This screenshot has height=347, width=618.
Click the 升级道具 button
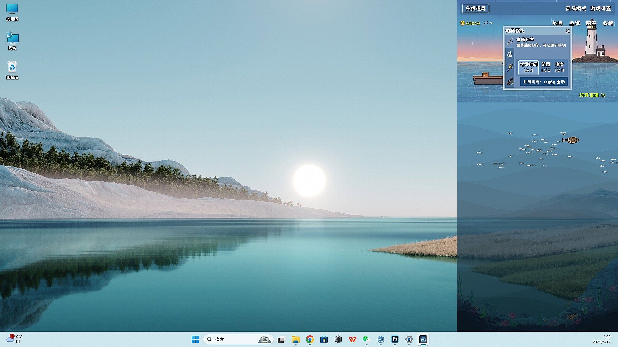[x=475, y=9]
